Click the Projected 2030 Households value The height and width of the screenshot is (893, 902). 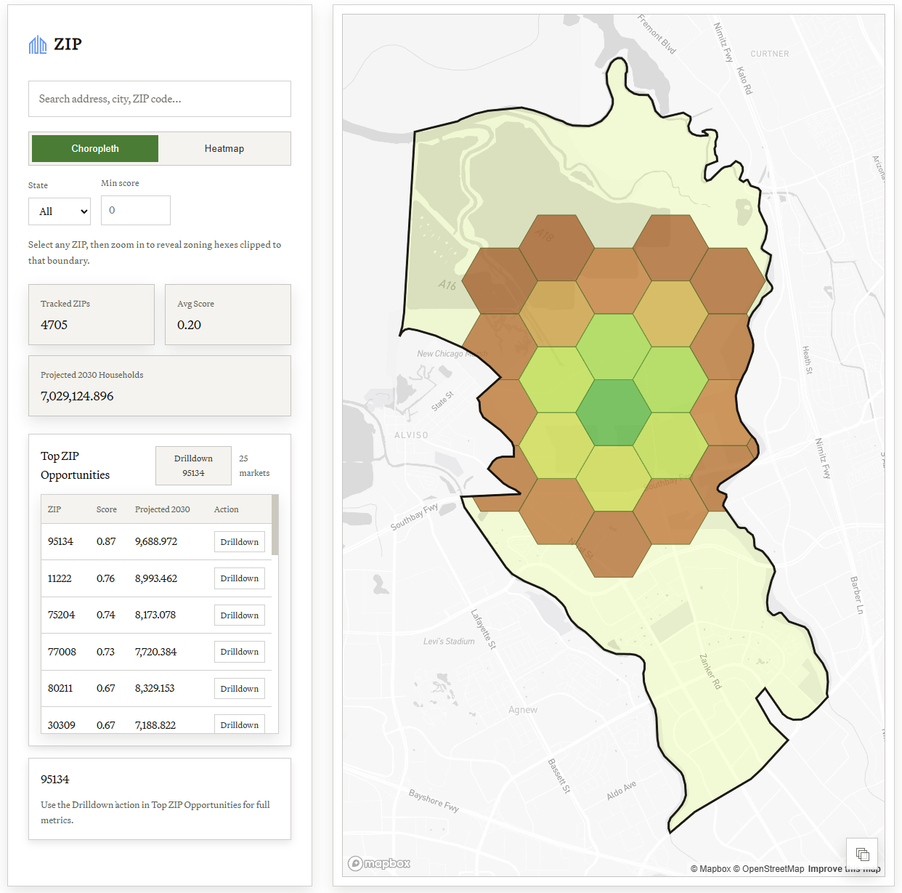(77, 396)
